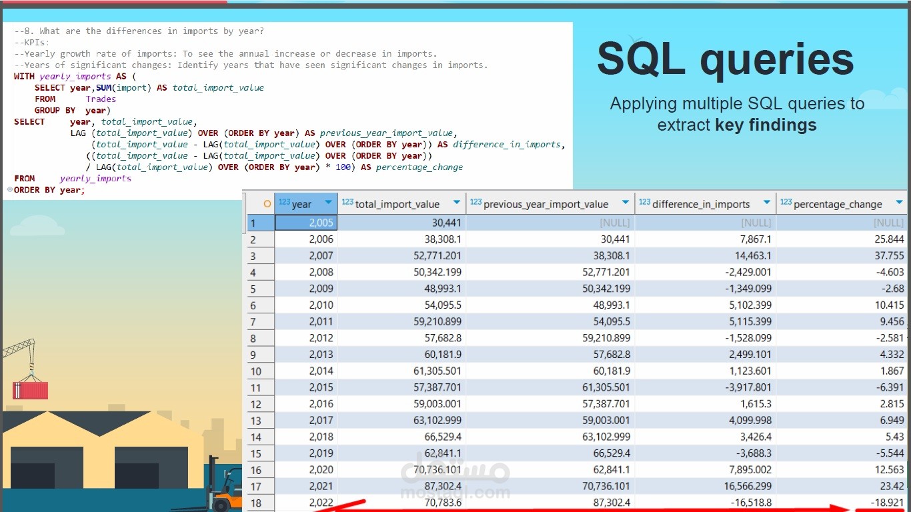Click the difference cell 7,867.1
The width and height of the screenshot is (911, 512).
coord(706,239)
